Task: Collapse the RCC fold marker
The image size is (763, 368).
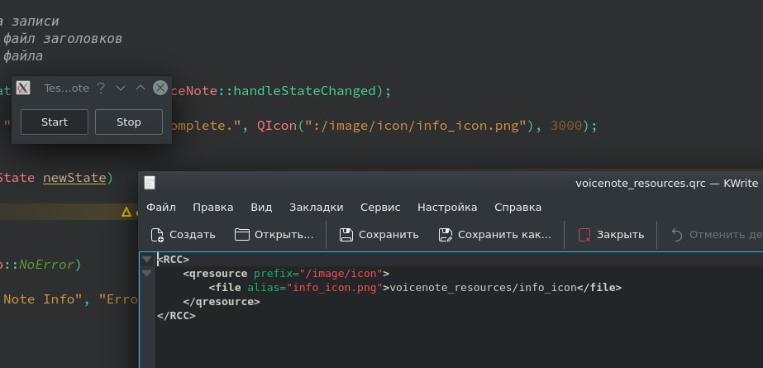Action: (146, 259)
